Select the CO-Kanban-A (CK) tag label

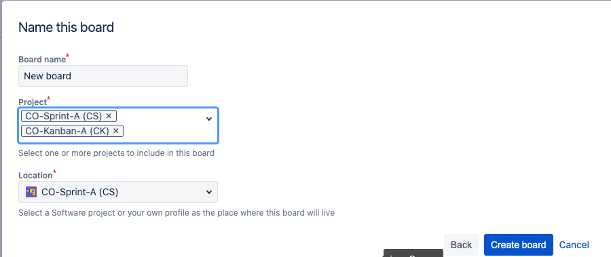coord(67,131)
